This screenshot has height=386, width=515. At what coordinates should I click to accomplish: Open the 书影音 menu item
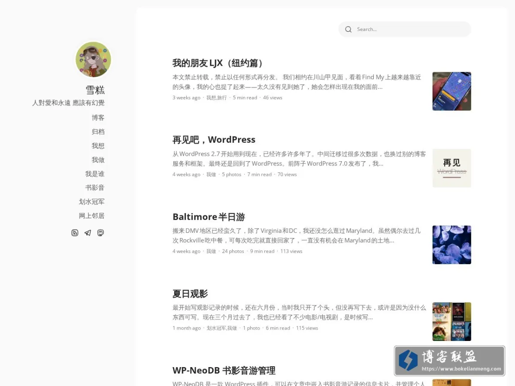(x=95, y=187)
